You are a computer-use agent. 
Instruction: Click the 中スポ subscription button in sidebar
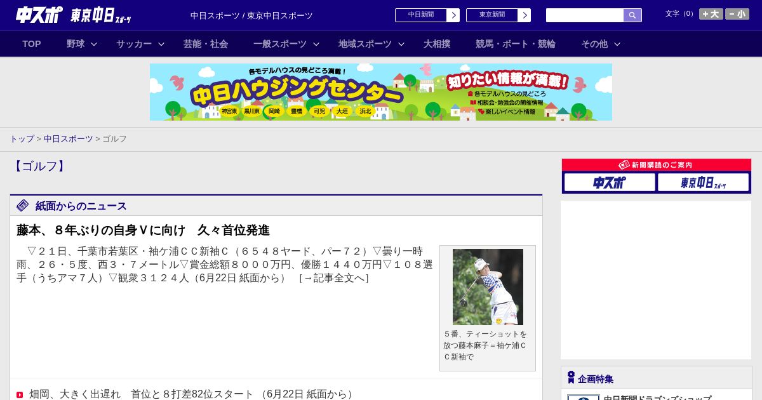[610, 182]
